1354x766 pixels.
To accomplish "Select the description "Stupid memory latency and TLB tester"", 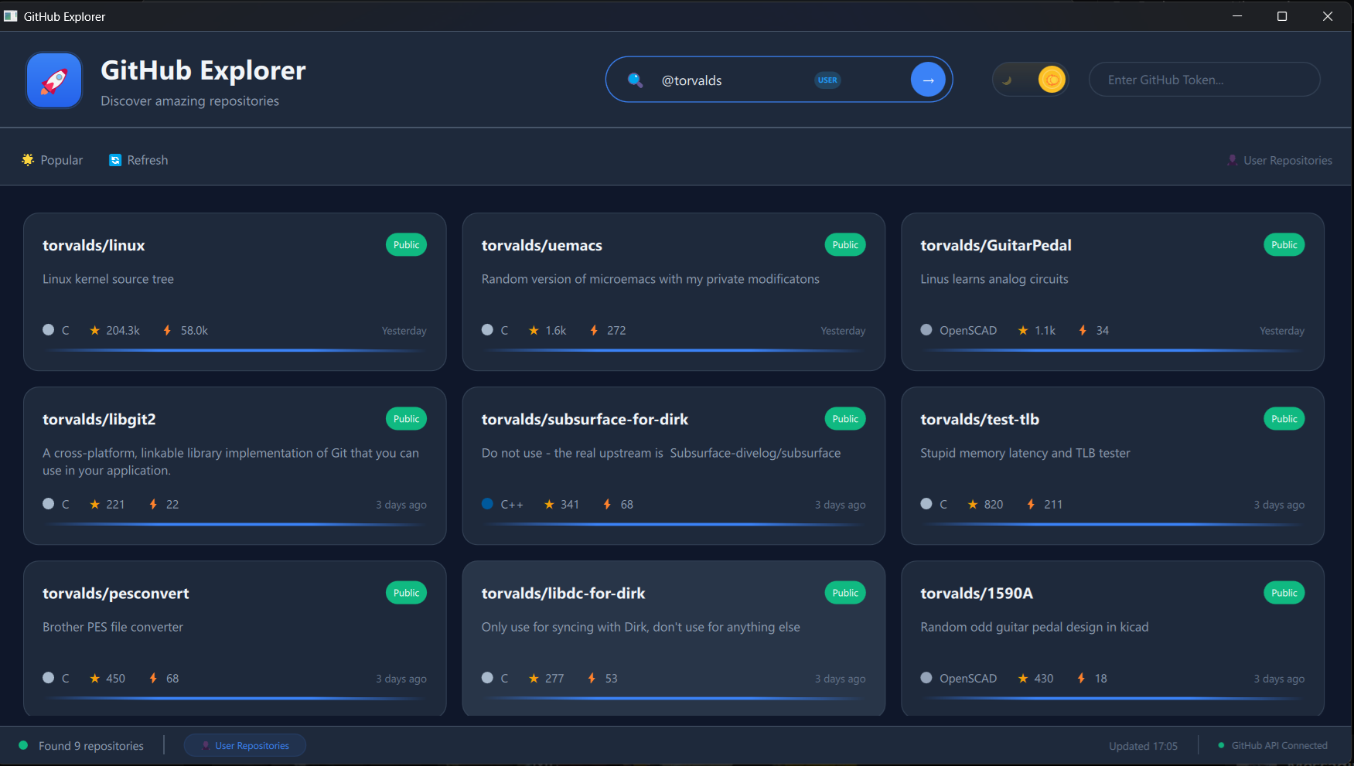I will tap(1025, 453).
